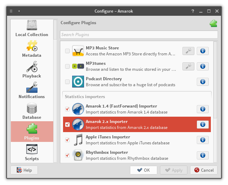Click the title bar pin dot button
228x185 pixels.
[x=19, y=11]
